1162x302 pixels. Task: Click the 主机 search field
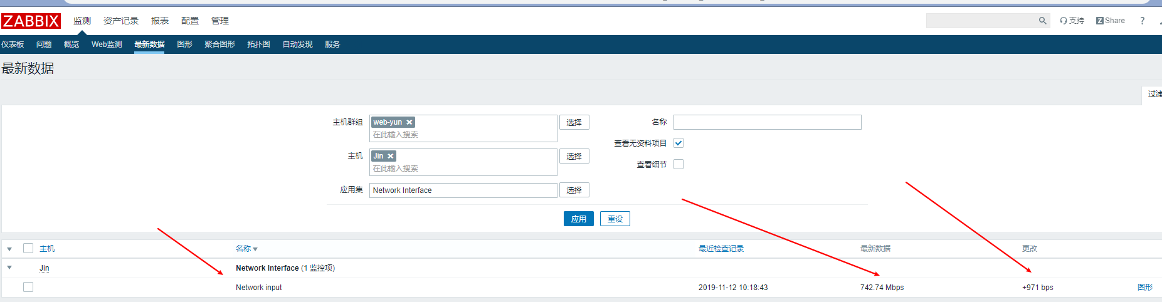pos(463,162)
